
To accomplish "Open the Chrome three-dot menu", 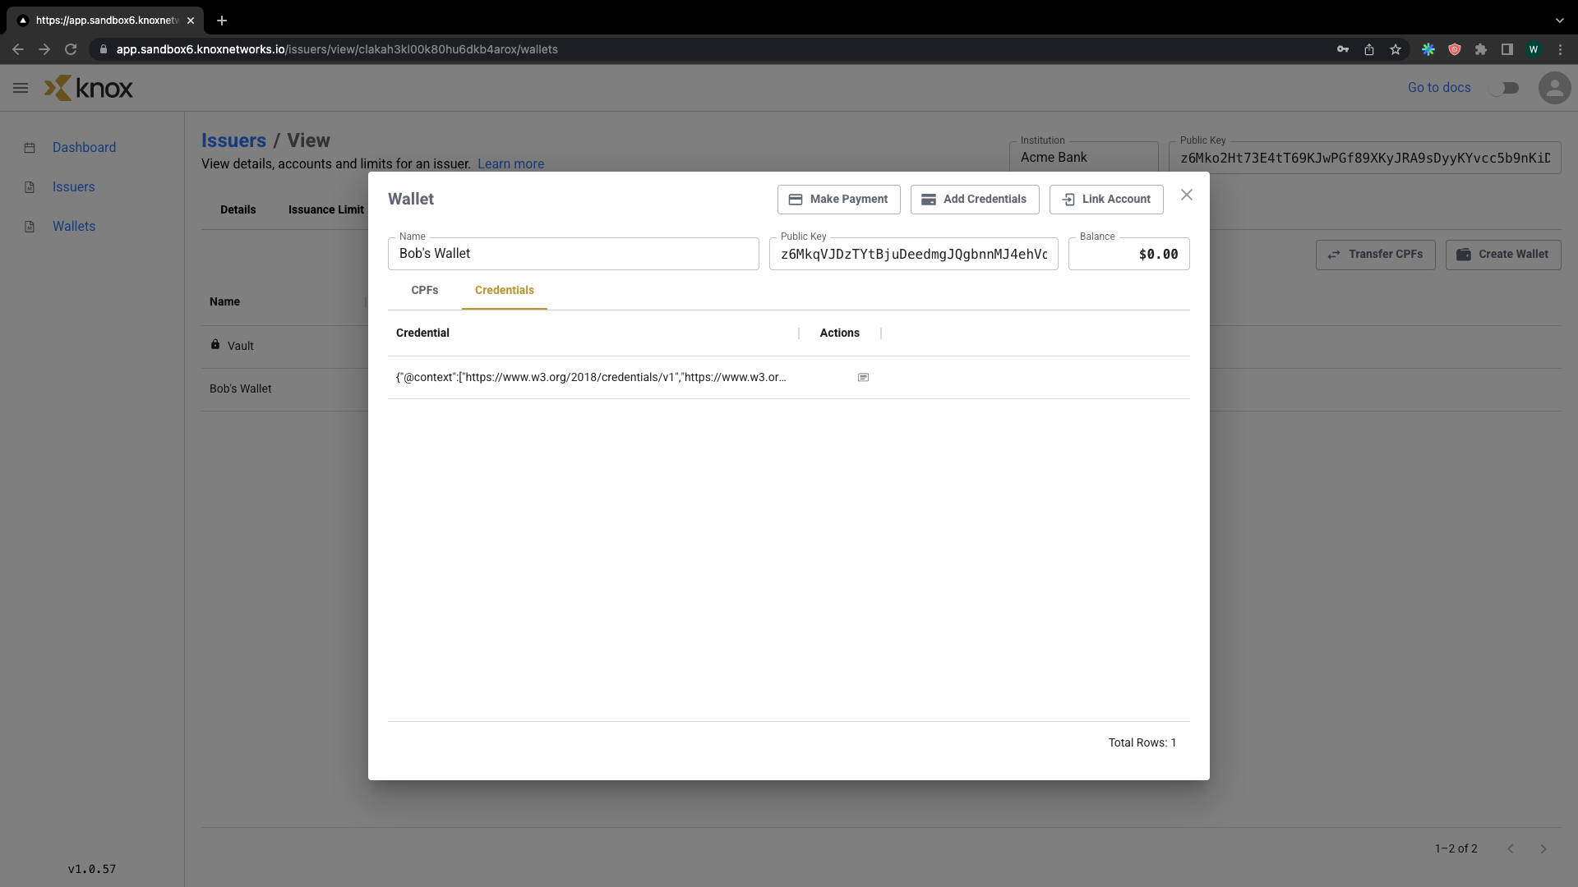I will 1560,49.
